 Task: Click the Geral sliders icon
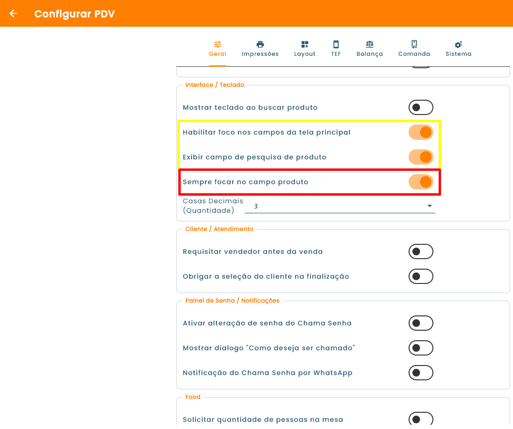tap(217, 44)
